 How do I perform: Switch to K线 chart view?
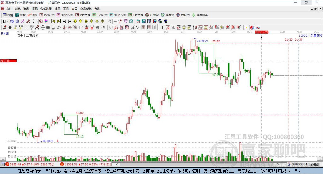(x=32, y=15)
